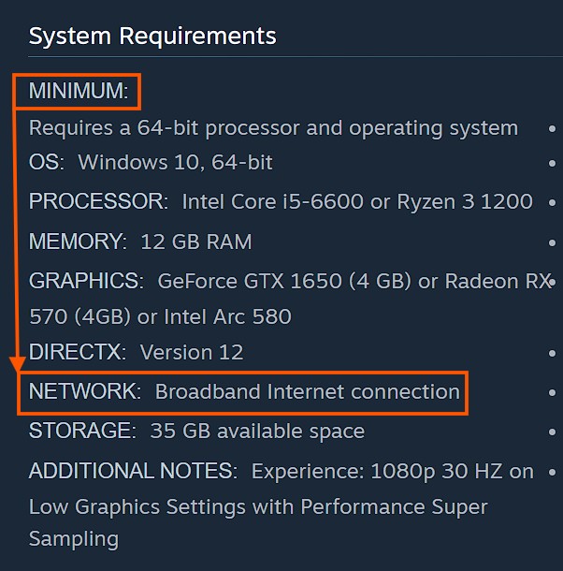Click the bullet dot beside the PROCESSOR row
Image resolution: width=563 pixels, height=571 pixels.
(552, 202)
